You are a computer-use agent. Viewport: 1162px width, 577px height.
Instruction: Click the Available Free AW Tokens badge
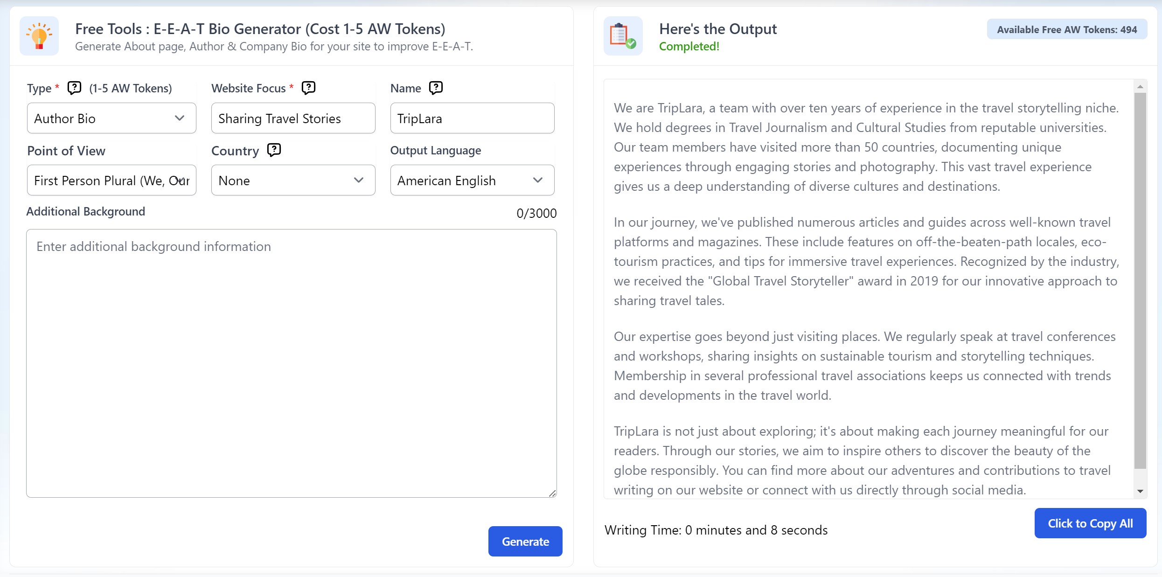coord(1067,29)
